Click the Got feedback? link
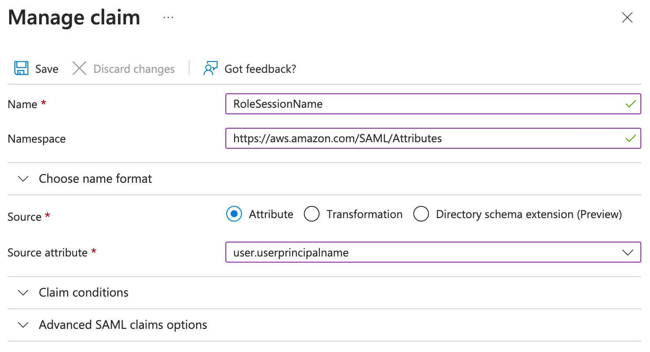The image size is (650, 352). (x=260, y=69)
